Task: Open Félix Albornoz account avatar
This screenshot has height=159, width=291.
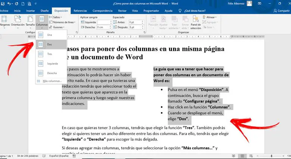Action: point(250,3)
